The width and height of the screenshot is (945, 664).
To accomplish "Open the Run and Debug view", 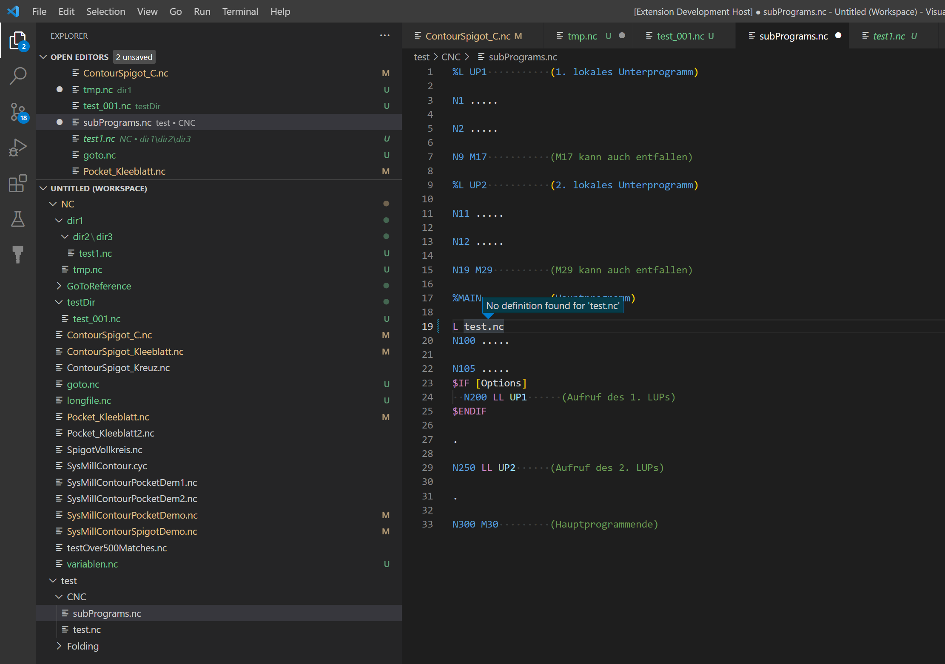I will (18, 148).
